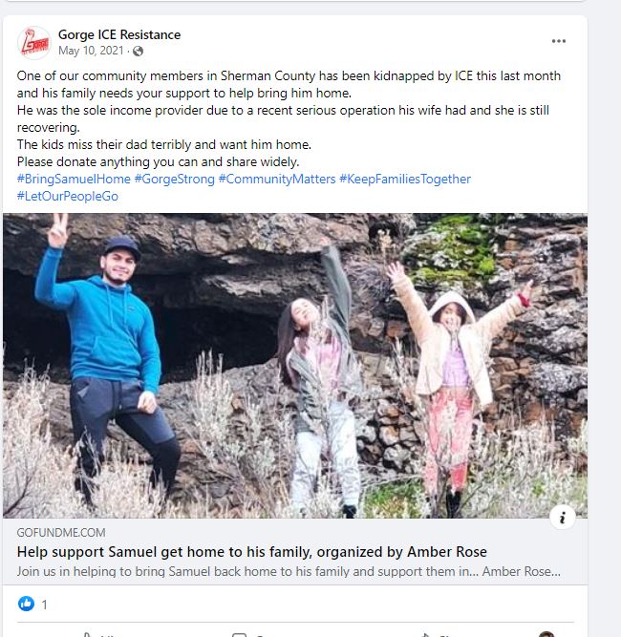
Task: Click the Comment speech bubble icon
Action: point(239,634)
